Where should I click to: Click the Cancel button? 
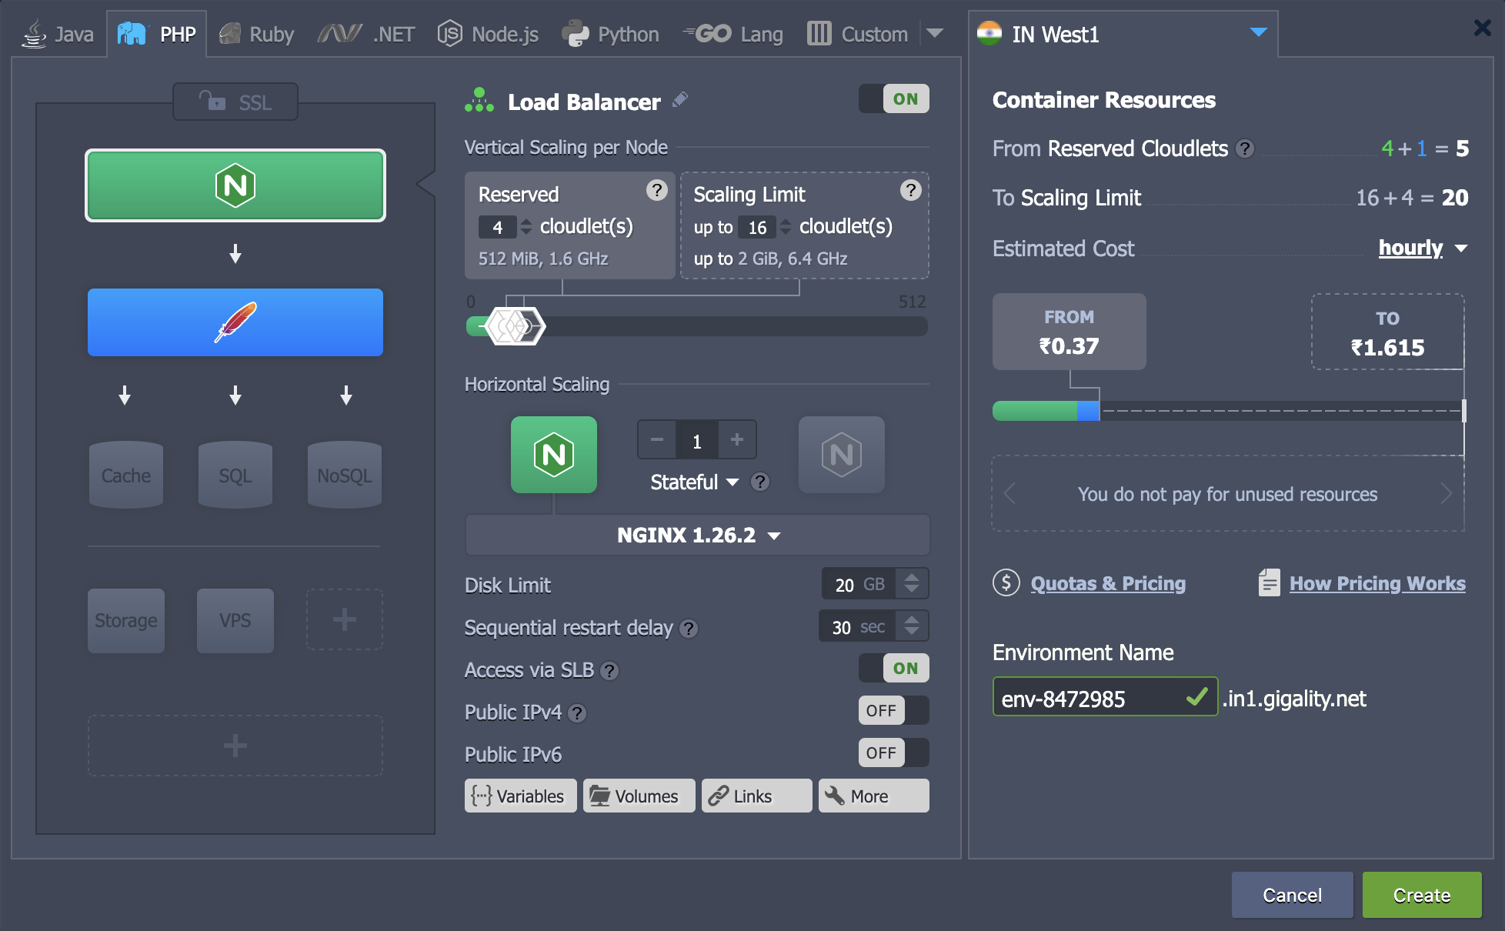coord(1293,895)
